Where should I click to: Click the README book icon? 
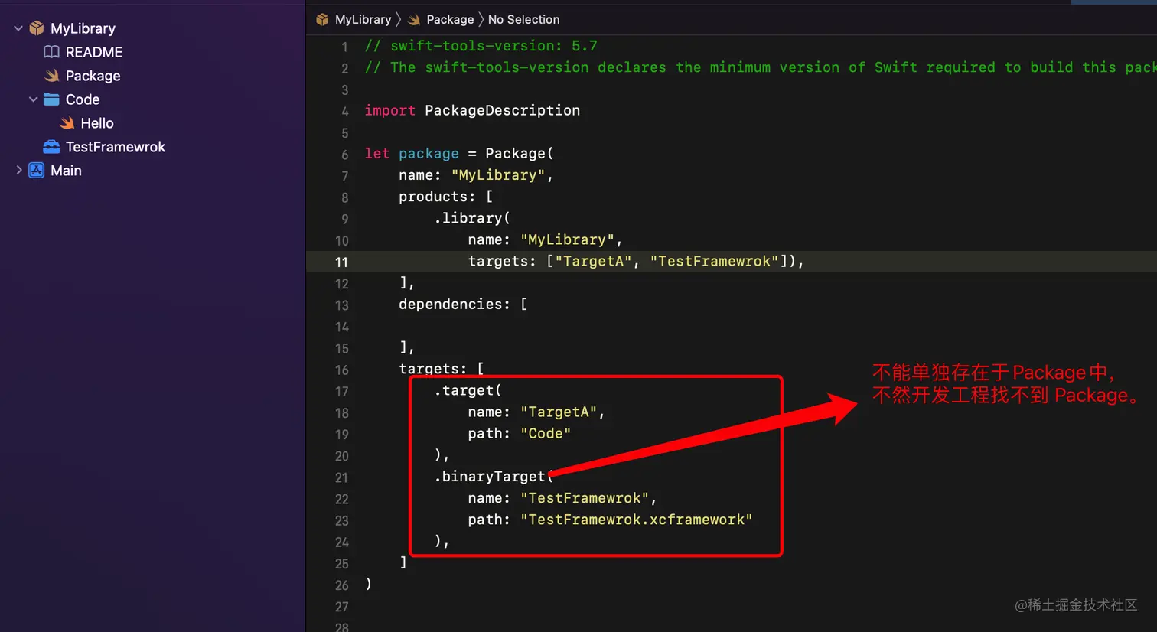pyautogui.click(x=51, y=52)
